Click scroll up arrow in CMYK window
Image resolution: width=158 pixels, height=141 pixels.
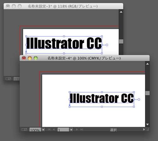click(148, 64)
